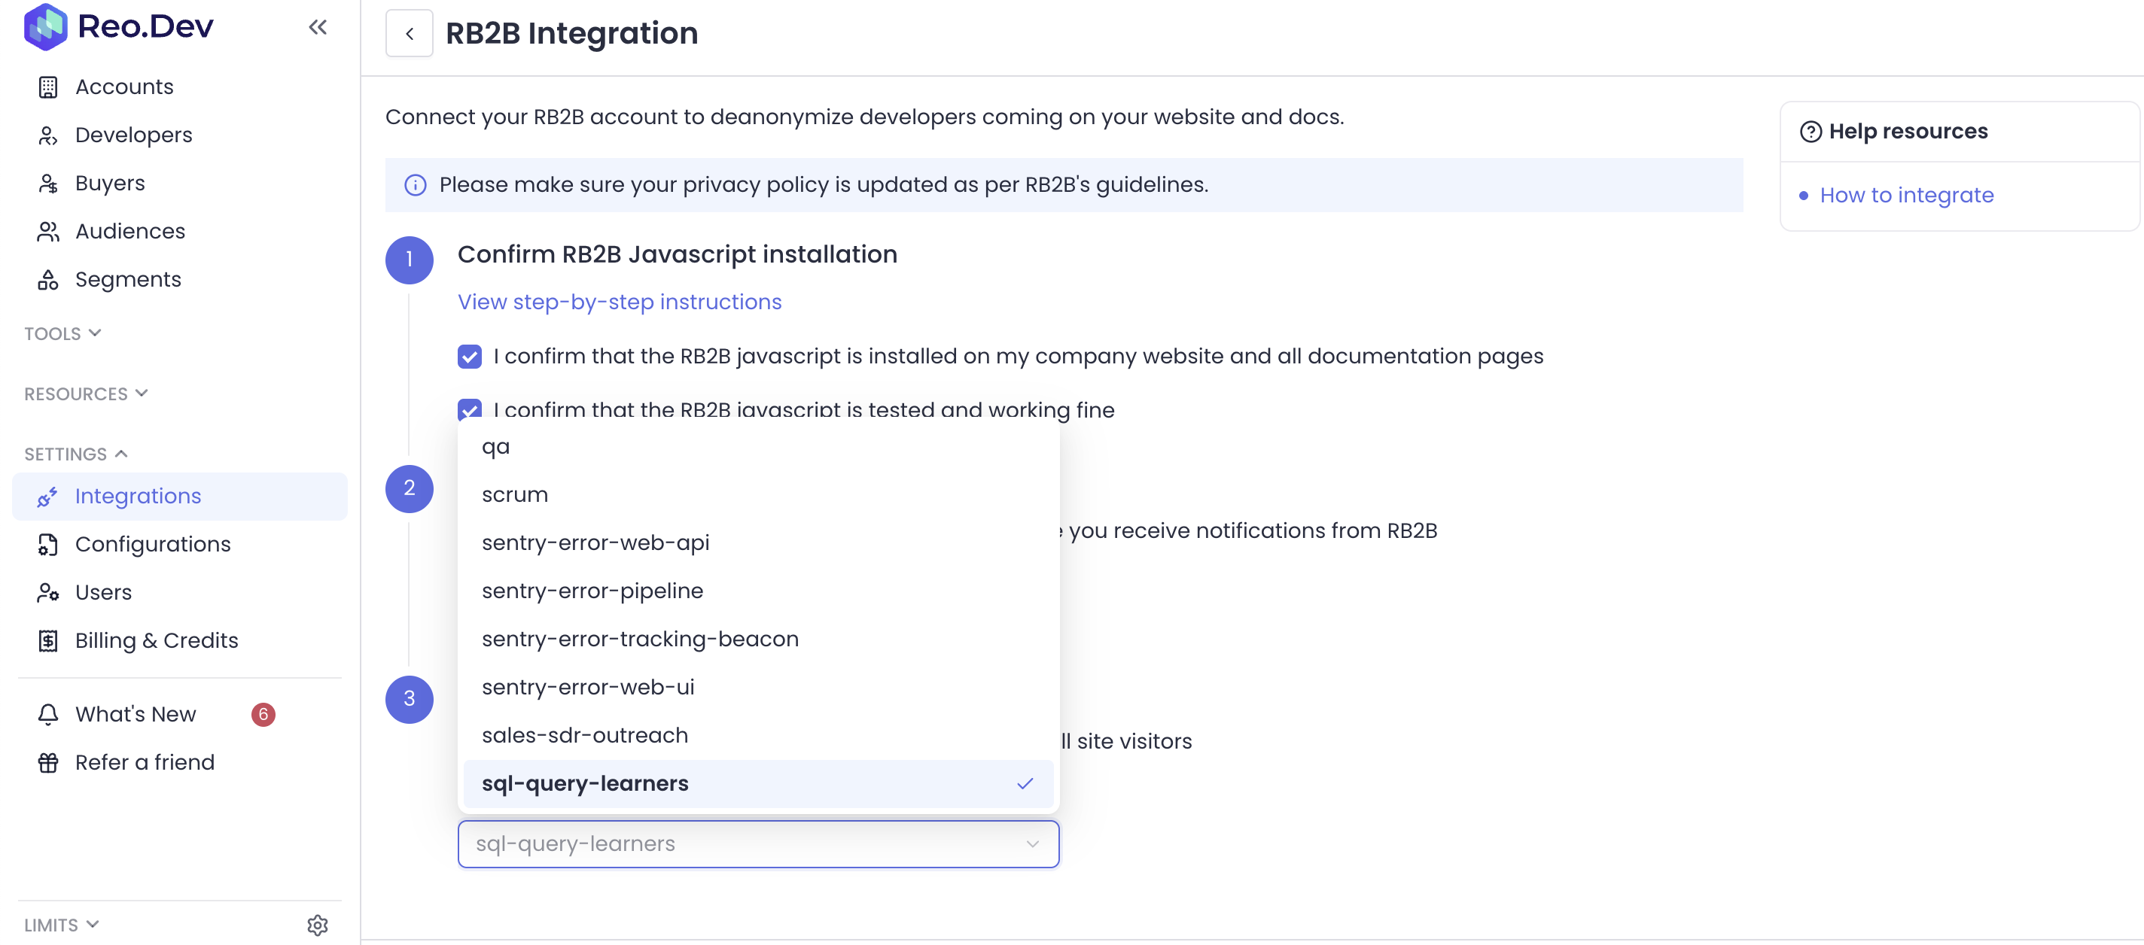
Task: Choose sales-sdr-outreach channel option
Action: point(584,735)
